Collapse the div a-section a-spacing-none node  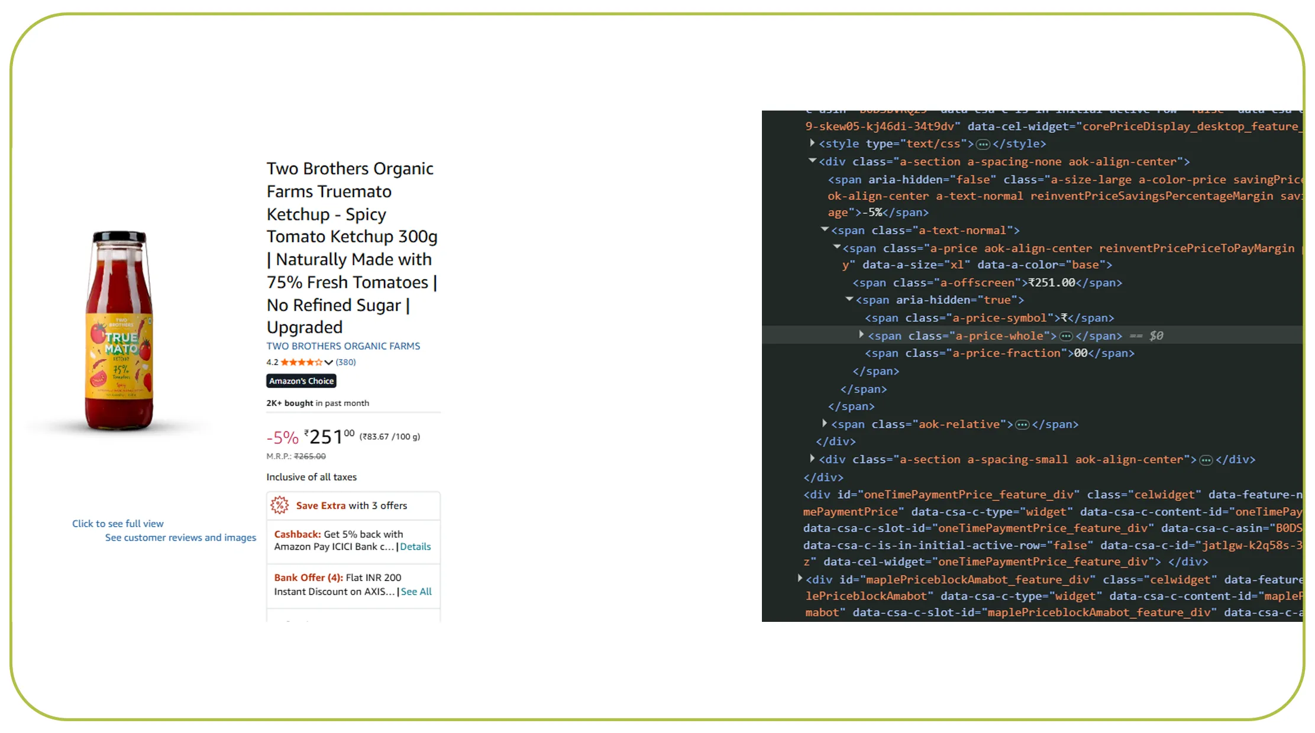click(813, 161)
